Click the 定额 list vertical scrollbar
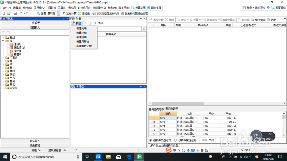Screen dimensions: 287x161 click(284, 124)
